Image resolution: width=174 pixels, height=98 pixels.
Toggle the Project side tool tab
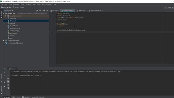click(x=1, y=14)
